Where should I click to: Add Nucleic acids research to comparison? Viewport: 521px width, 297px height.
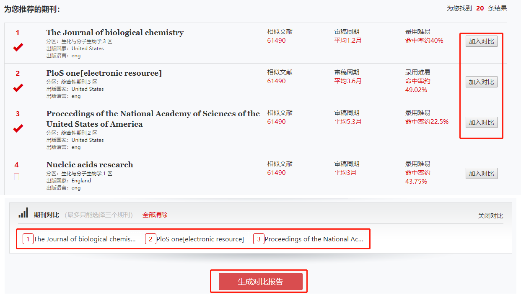coord(481,174)
